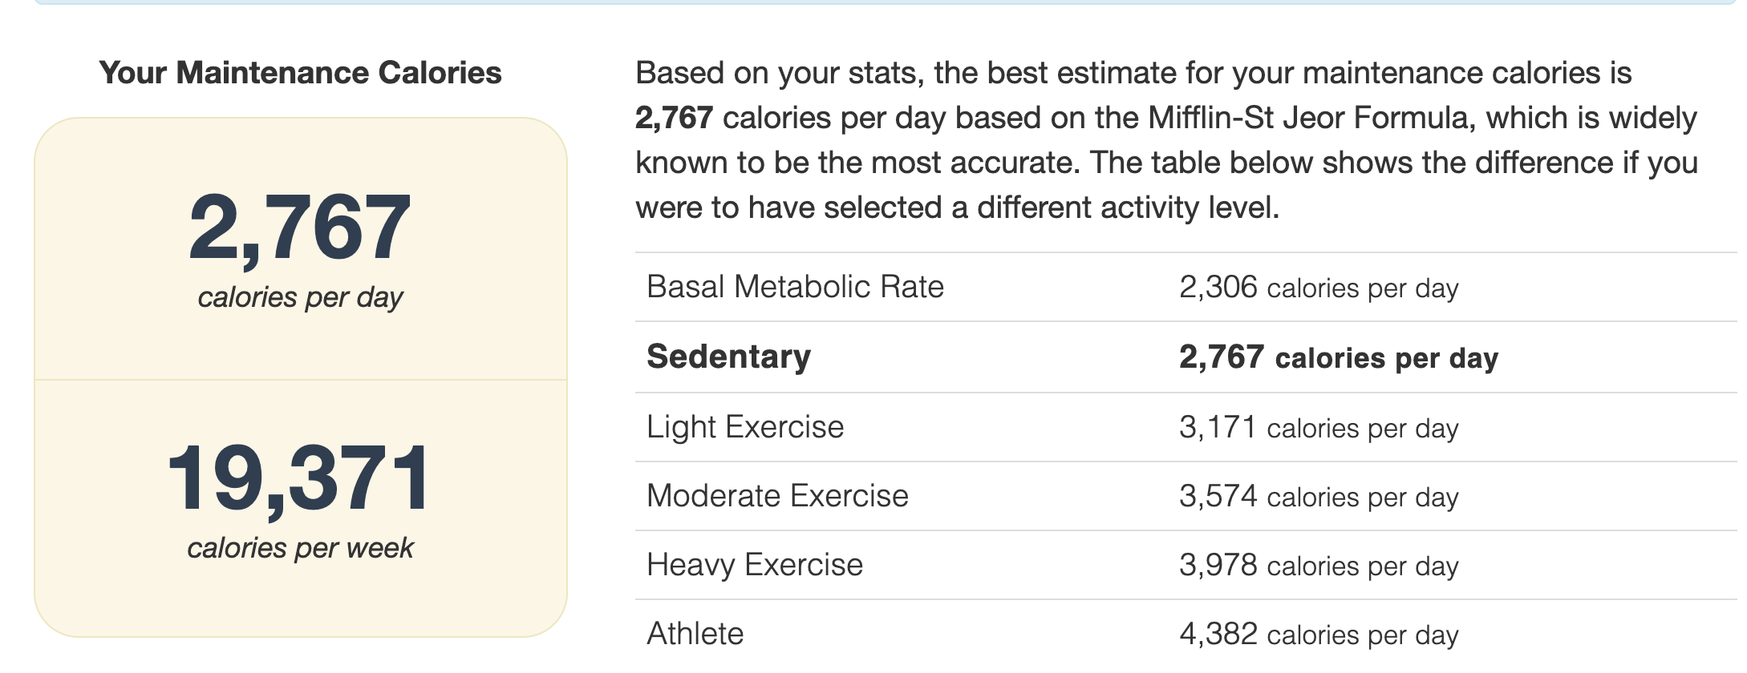The height and width of the screenshot is (673, 1747).
Task: Click the 3,978 calories per day value
Action: pos(1318,566)
